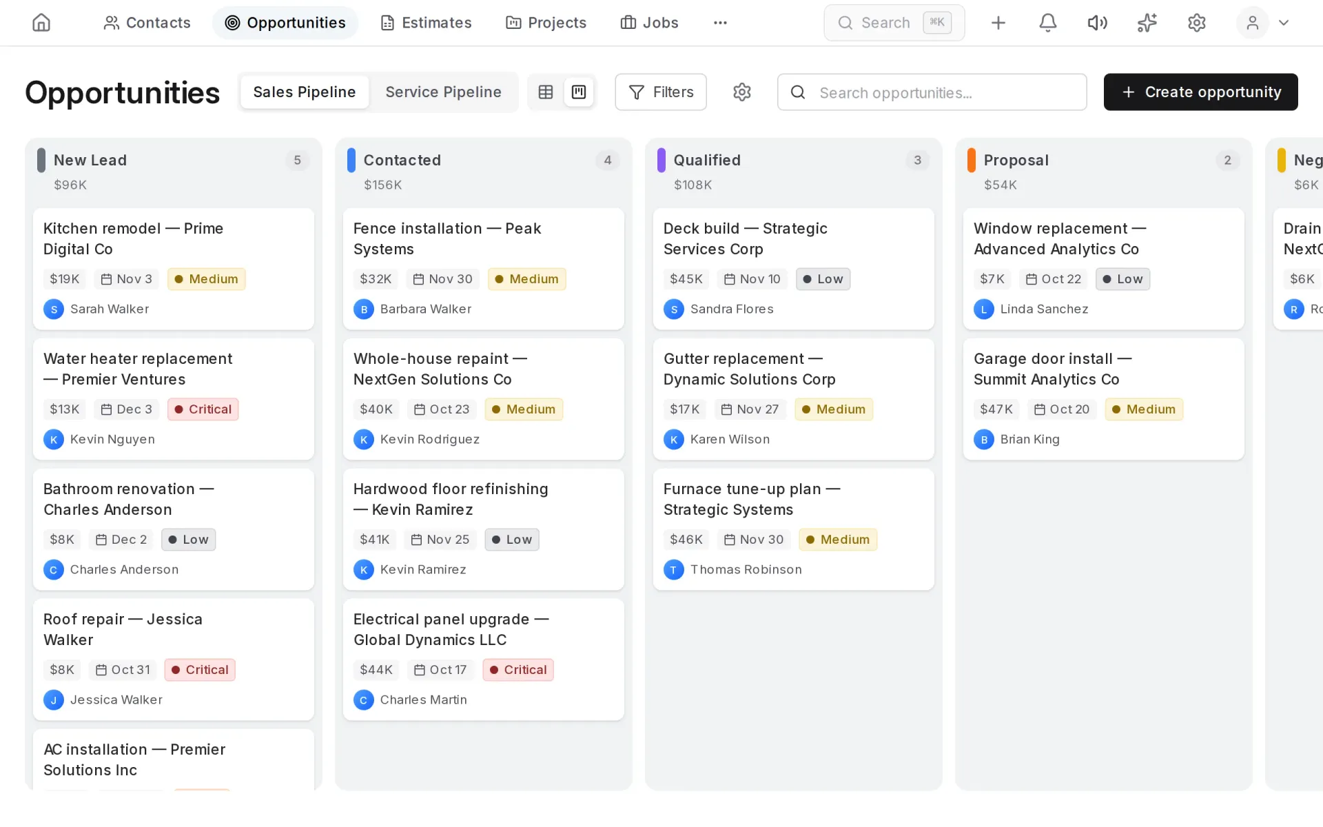1323x827 pixels.
Task: Open the AI sparkles assistant icon
Action: [1147, 23]
